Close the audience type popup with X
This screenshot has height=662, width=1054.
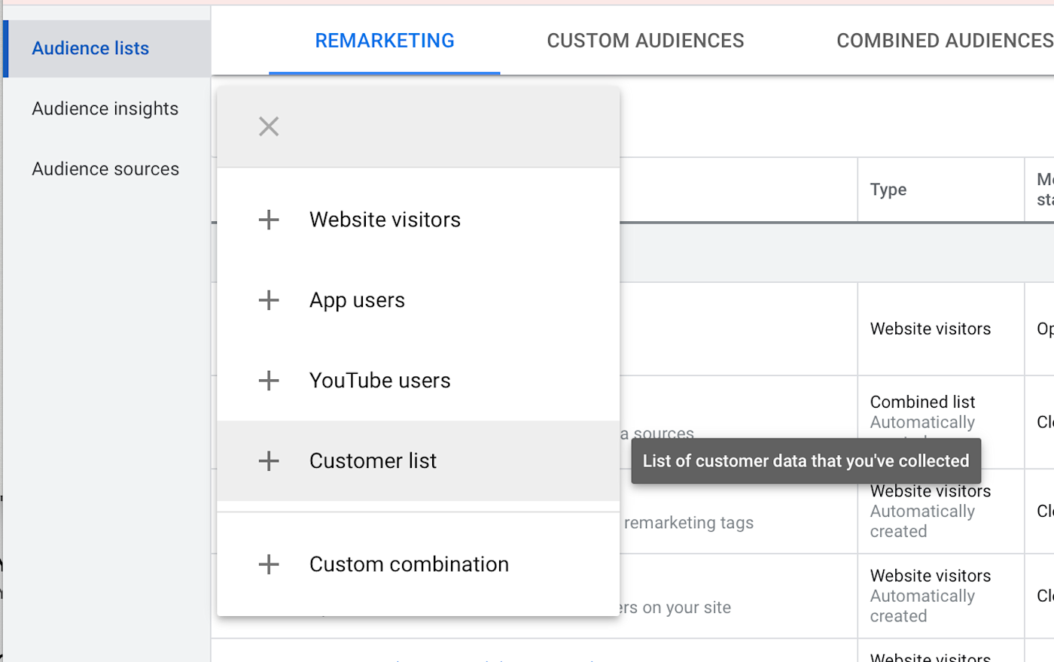pyautogui.click(x=269, y=126)
